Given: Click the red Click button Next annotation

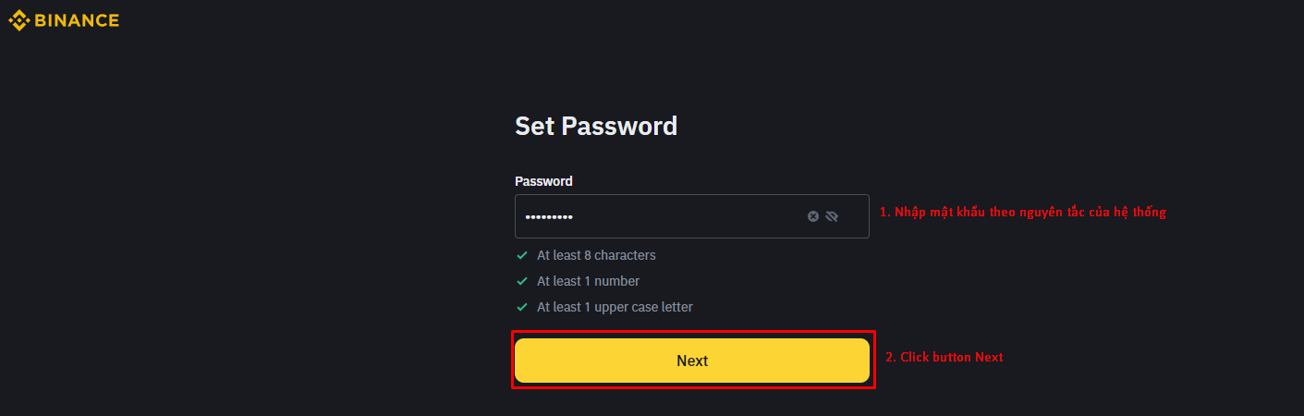Looking at the screenshot, I should [x=944, y=357].
